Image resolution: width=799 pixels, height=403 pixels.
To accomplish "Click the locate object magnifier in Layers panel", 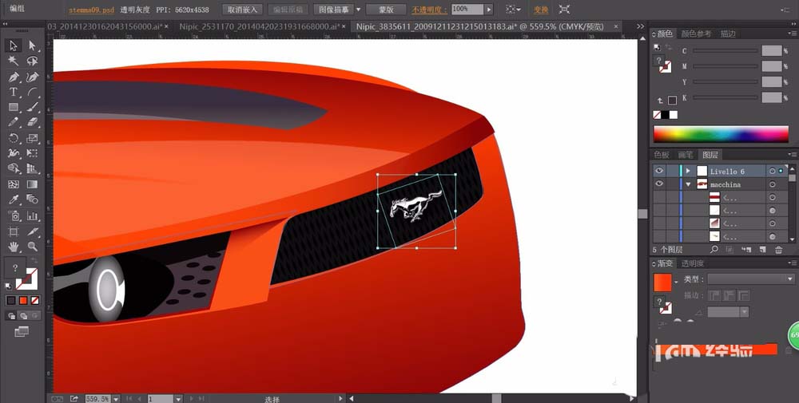I will click(x=714, y=249).
